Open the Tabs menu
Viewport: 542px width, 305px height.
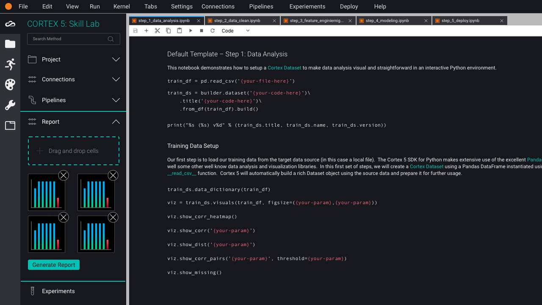pyautogui.click(x=151, y=6)
